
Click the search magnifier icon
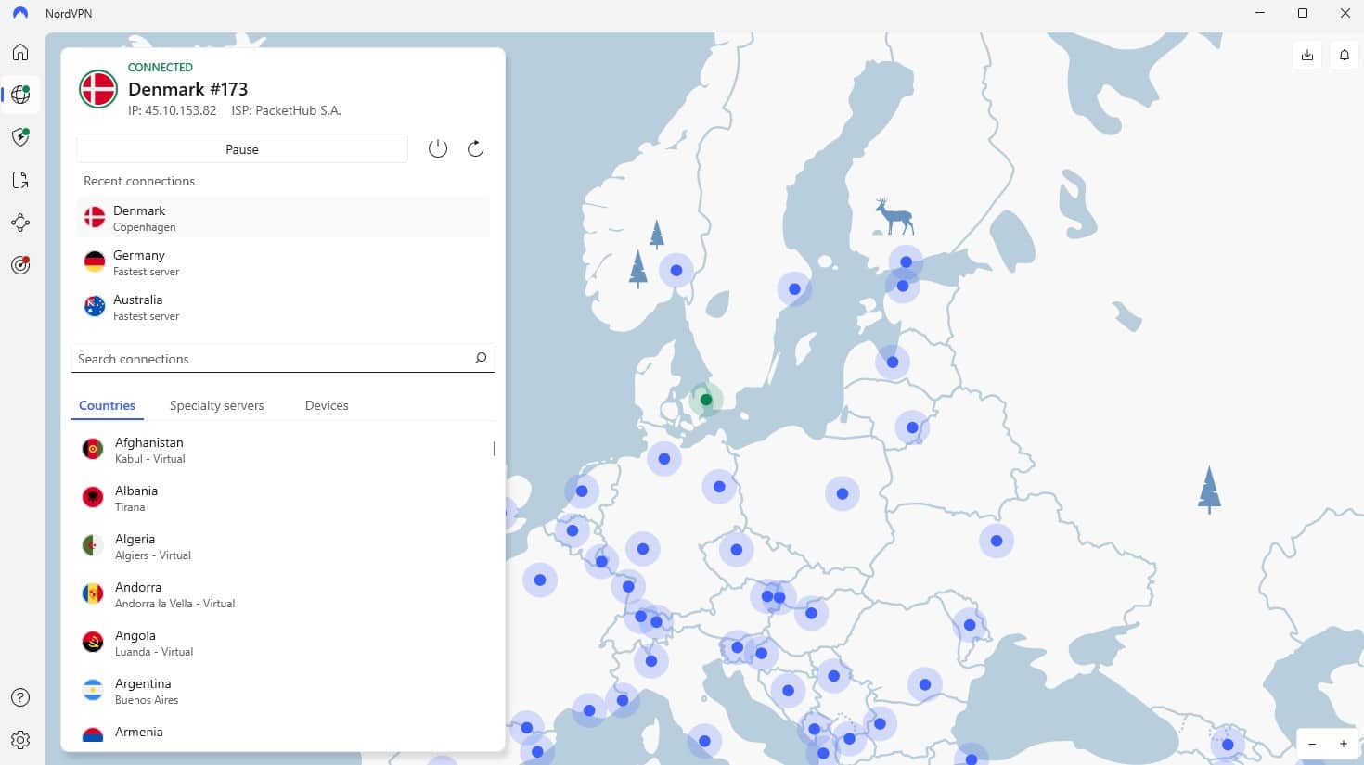(481, 358)
